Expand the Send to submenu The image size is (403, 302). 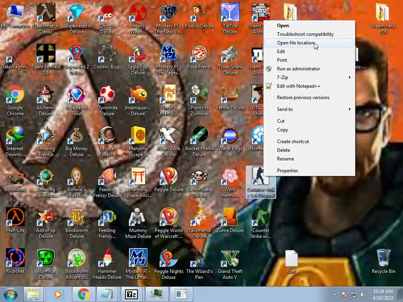coord(309,109)
